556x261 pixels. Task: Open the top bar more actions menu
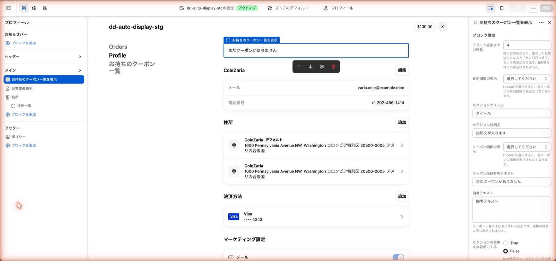pyautogui.click(x=533, y=8)
